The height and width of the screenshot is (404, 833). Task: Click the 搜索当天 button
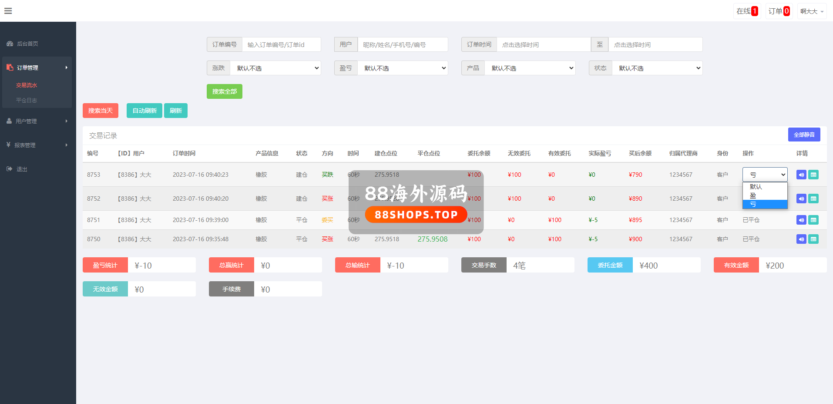(x=101, y=111)
